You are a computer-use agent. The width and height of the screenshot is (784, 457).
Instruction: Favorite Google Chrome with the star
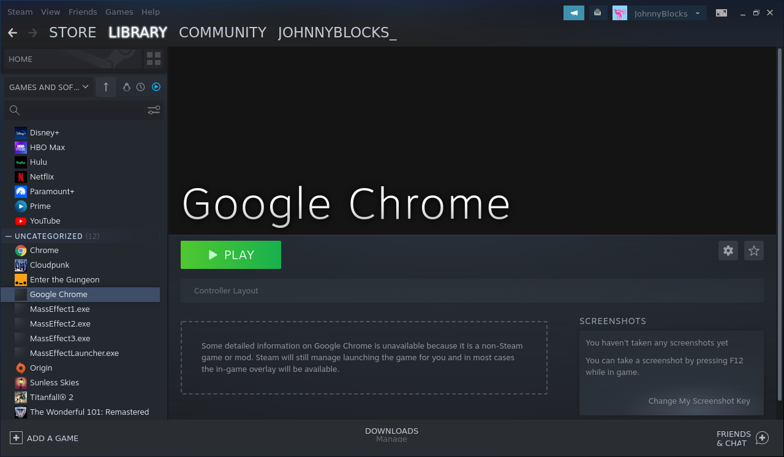(754, 251)
